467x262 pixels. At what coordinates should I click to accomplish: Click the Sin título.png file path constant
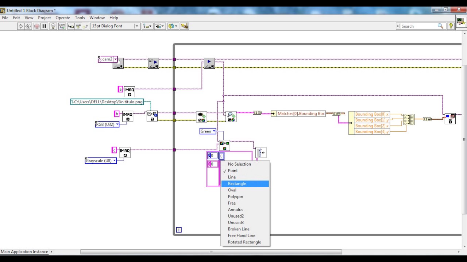click(107, 102)
